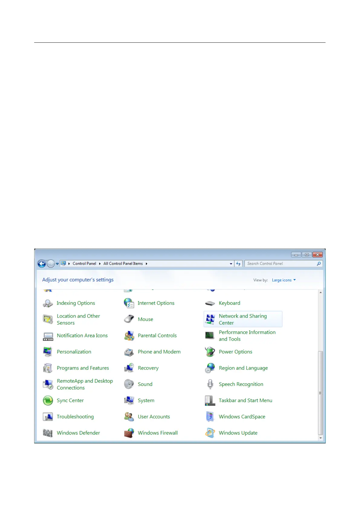This screenshot has height=510, width=360.
Task: Click the computer icon in the address bar
Action: (x=63, y=263)
